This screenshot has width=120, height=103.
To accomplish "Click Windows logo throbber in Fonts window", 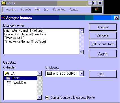I will click(97, 10).
